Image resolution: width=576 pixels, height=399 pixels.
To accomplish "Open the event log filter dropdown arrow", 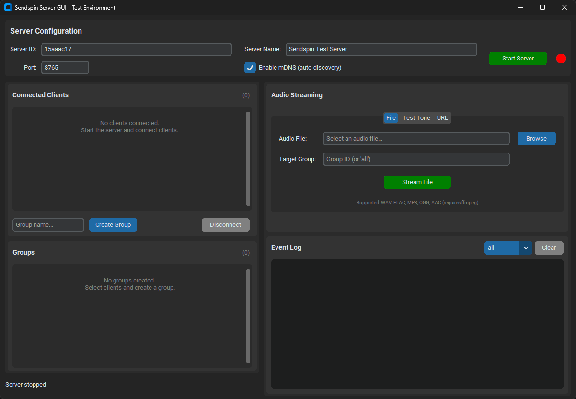I will 526,248.
